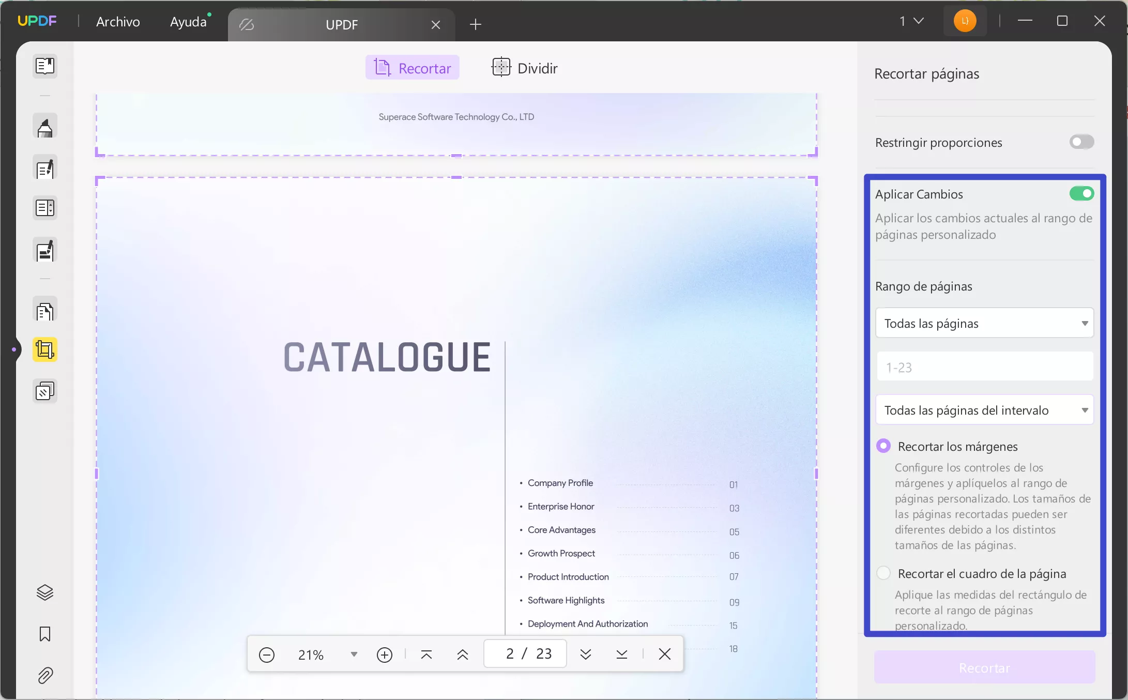The height and width of the screenshot is (700, 1128).
Task: Open the Archivo menu
Action: (x=118, y=22)
